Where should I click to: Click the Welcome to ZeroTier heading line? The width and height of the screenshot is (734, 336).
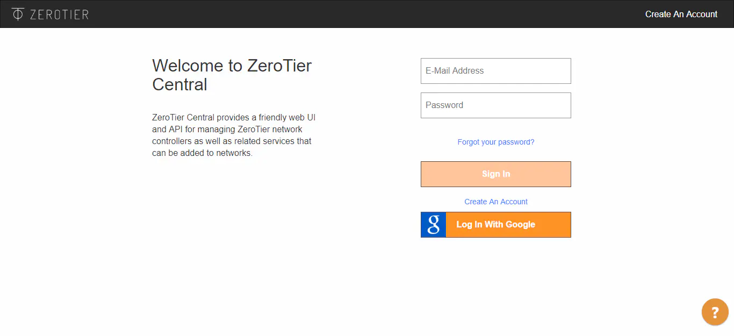coord(232,66)
